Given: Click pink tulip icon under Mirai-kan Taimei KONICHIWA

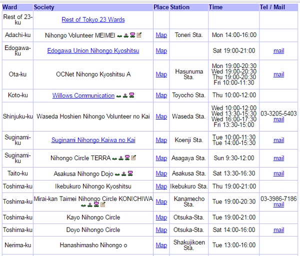Looking at the screenshot, I should point(96,204).
